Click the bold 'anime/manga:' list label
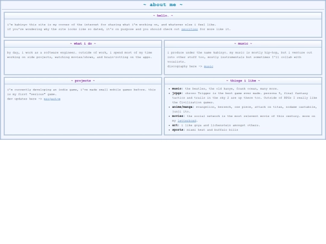 [183, 107]
